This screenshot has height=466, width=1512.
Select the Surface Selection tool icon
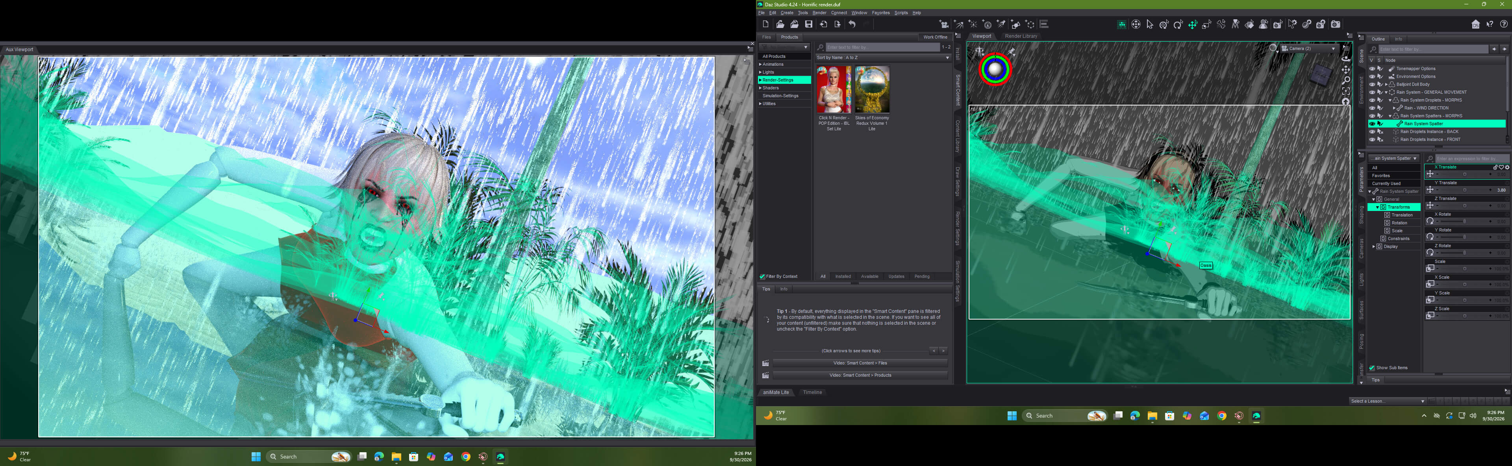[x=1249, y=24]
